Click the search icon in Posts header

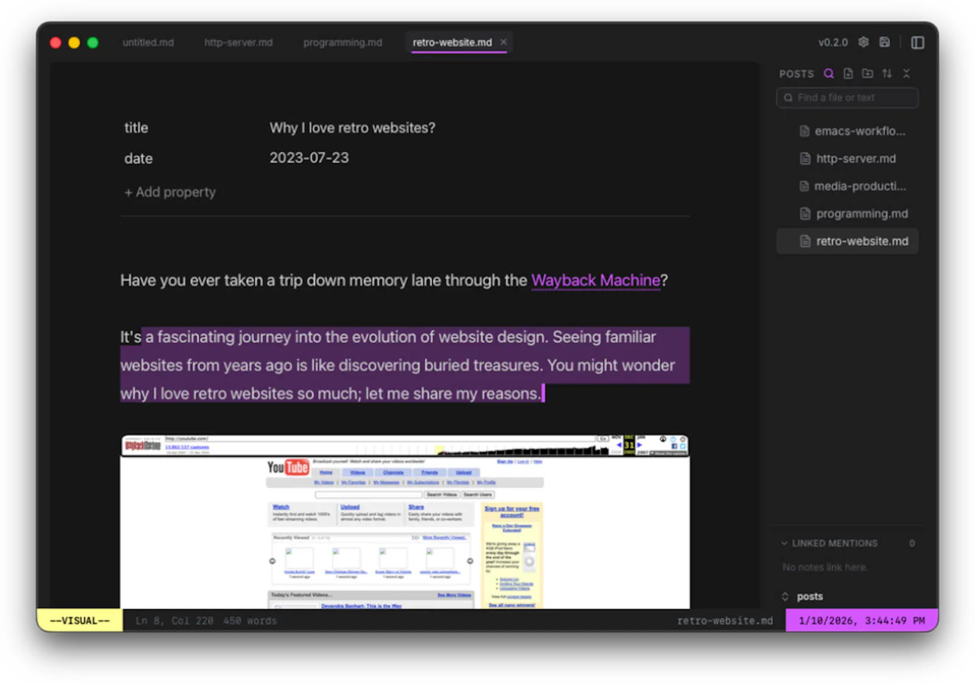coord(829,74)
